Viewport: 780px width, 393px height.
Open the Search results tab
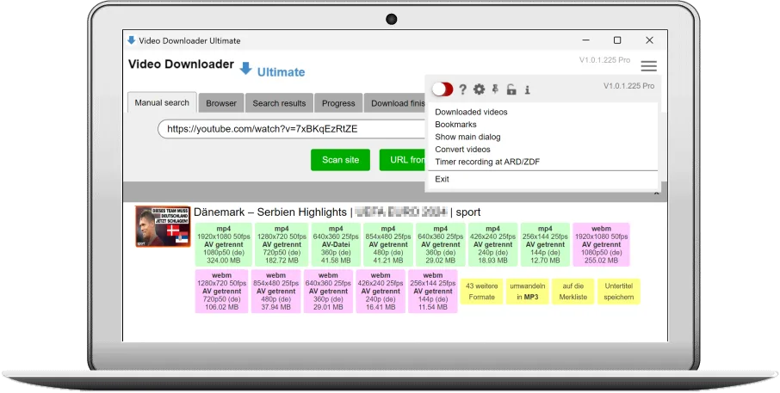[279, 103]
